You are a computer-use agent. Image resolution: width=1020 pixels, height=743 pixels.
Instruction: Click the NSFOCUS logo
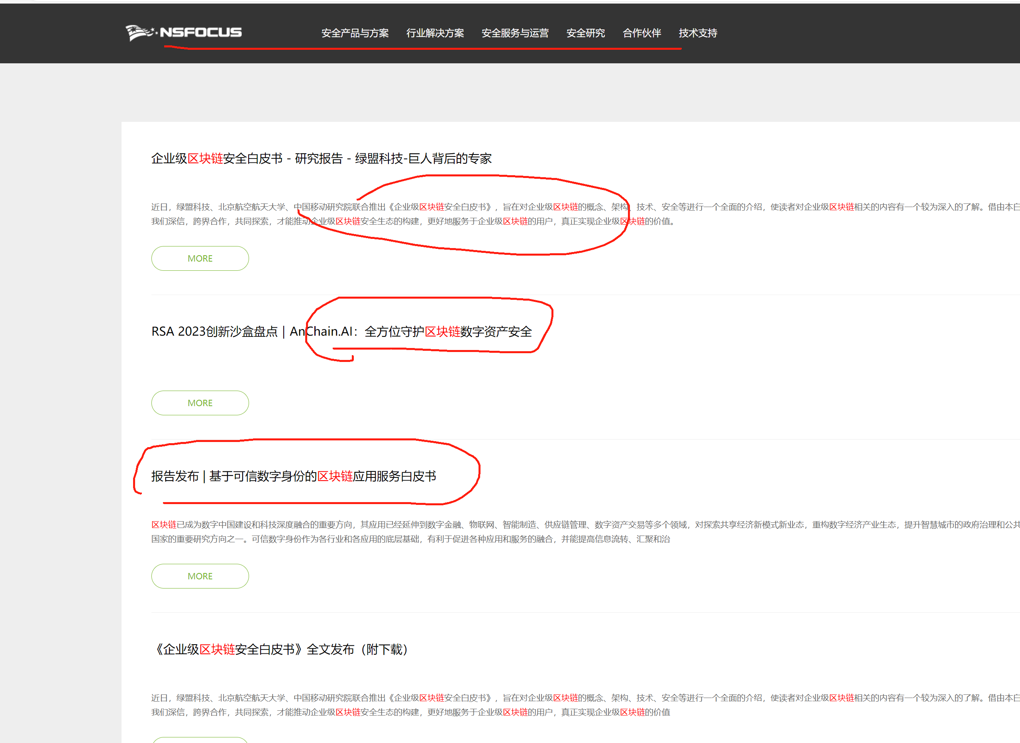point(184,33)
